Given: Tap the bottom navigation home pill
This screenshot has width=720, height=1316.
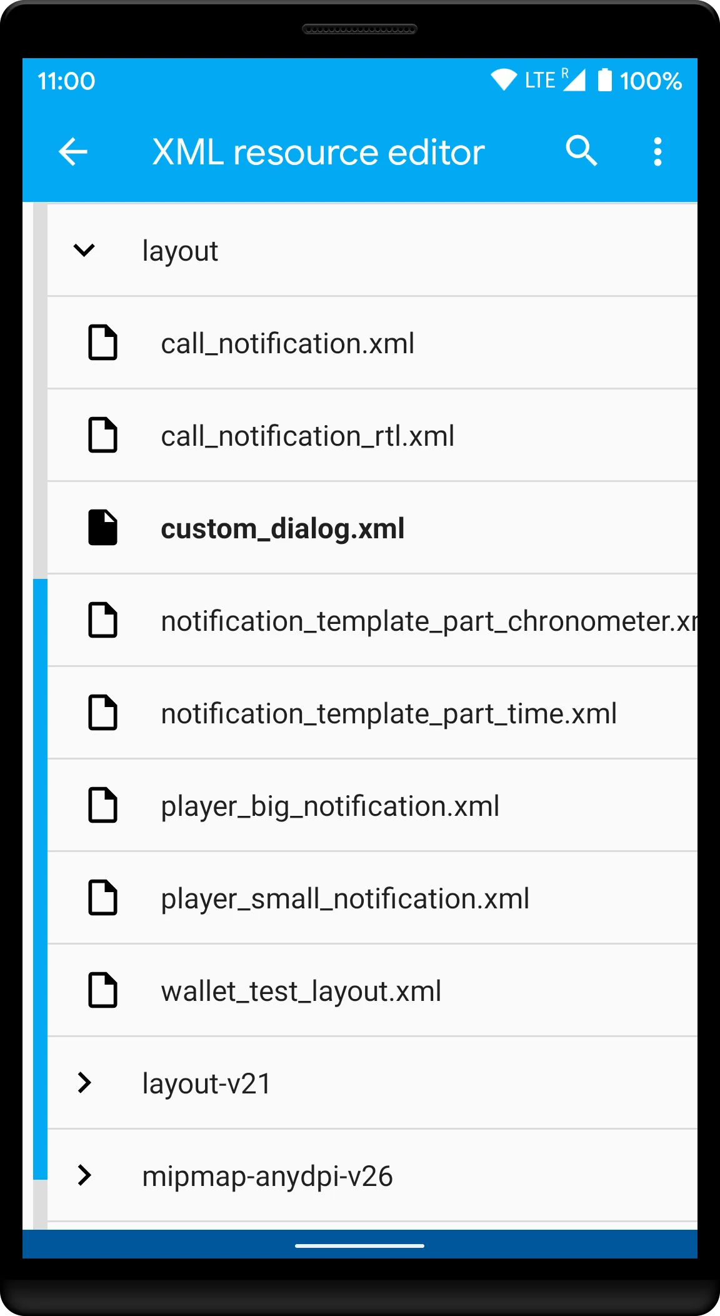Looking at the screenshot, I should pos(360,1246).
